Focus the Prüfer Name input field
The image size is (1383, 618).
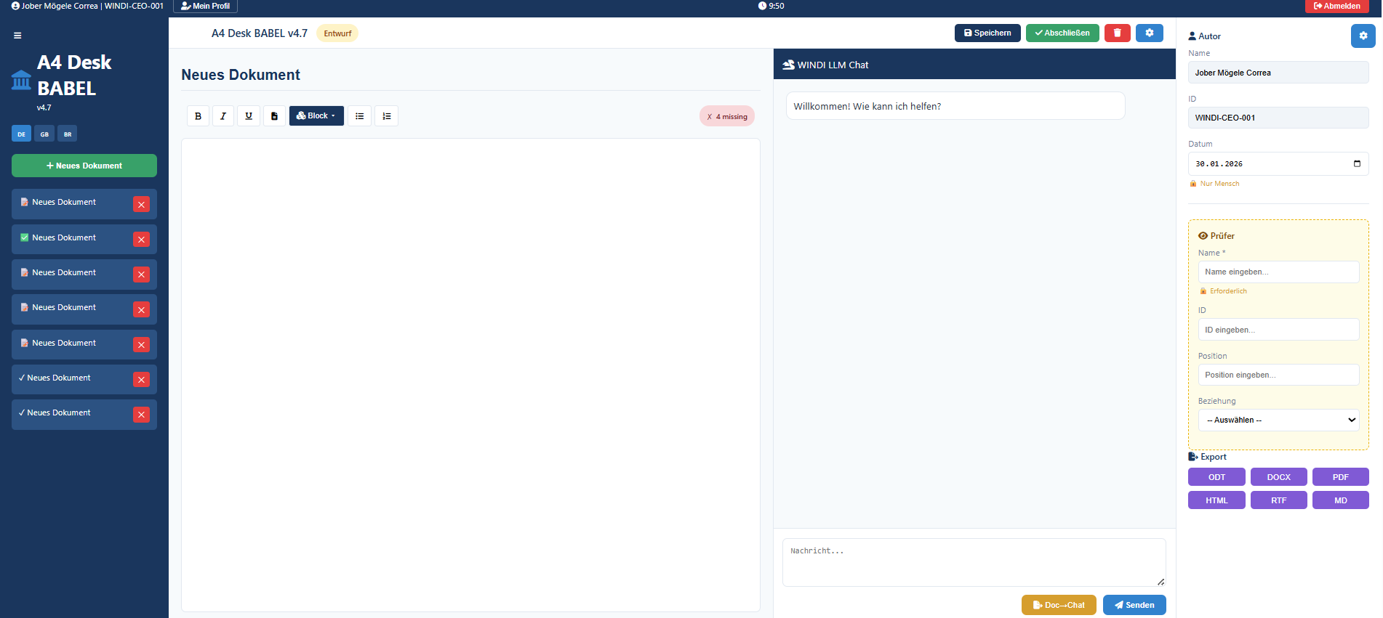(1278, 272)
